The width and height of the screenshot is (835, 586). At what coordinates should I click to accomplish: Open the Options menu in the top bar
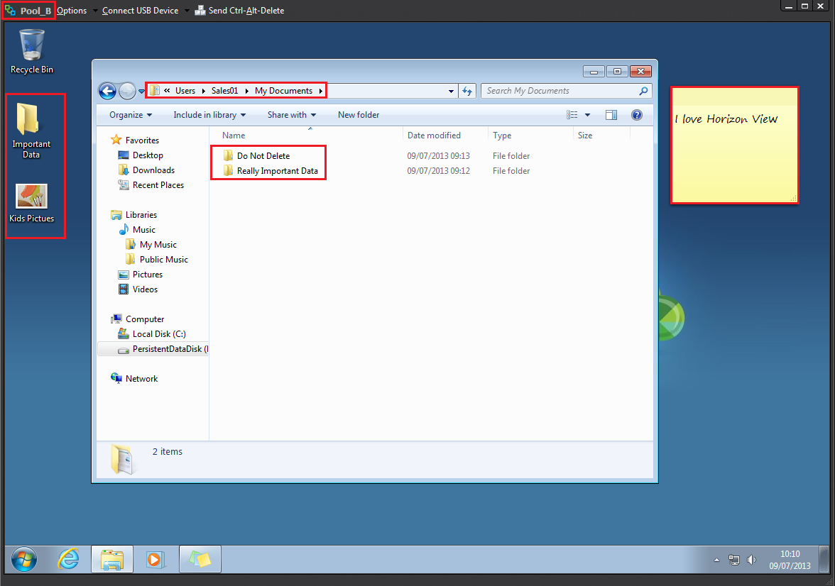(x=72, y=11)
